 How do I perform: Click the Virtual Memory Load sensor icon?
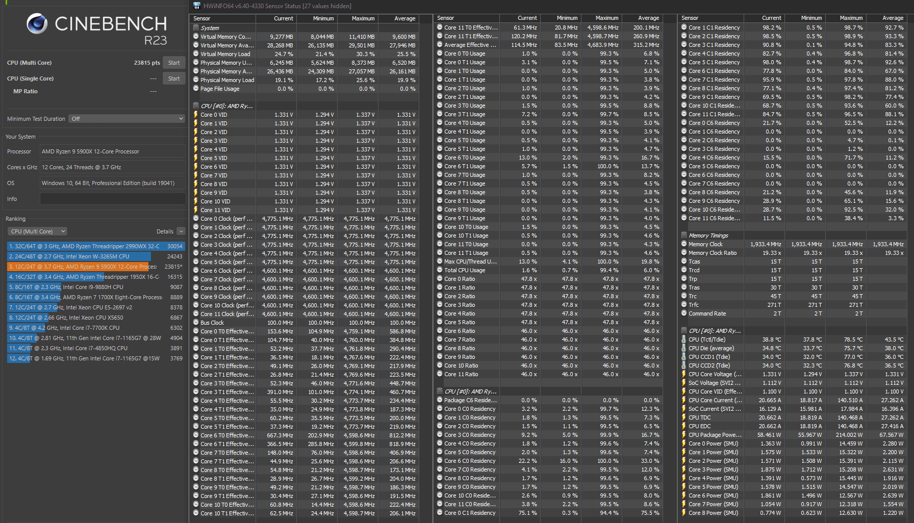pos(196,54)
